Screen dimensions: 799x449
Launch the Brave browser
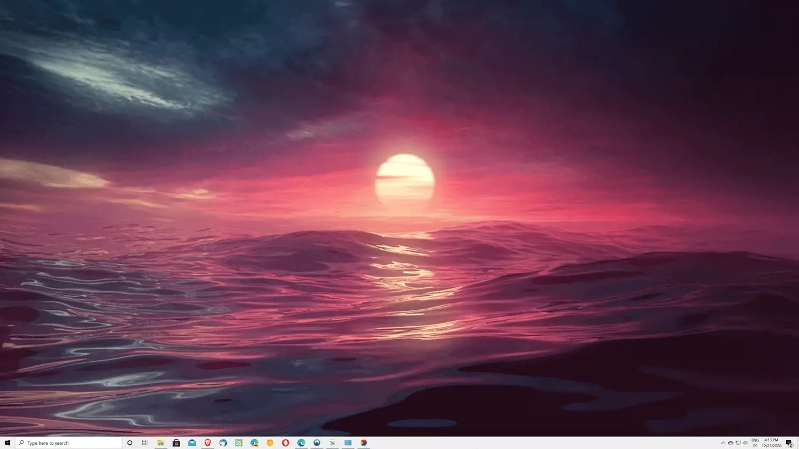click(207, 443)
